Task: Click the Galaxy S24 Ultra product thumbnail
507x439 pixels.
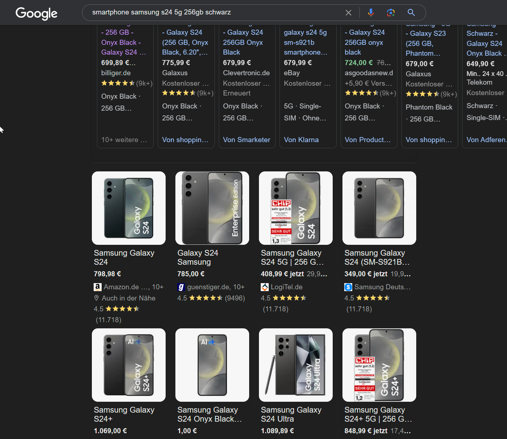Action: (x=295, y=365)
